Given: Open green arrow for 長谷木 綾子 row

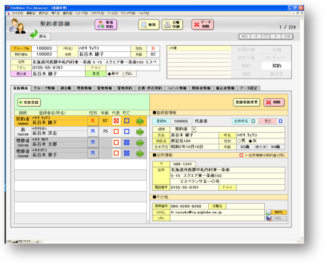Looking at the screenshot, I should (x=140, y=121).
